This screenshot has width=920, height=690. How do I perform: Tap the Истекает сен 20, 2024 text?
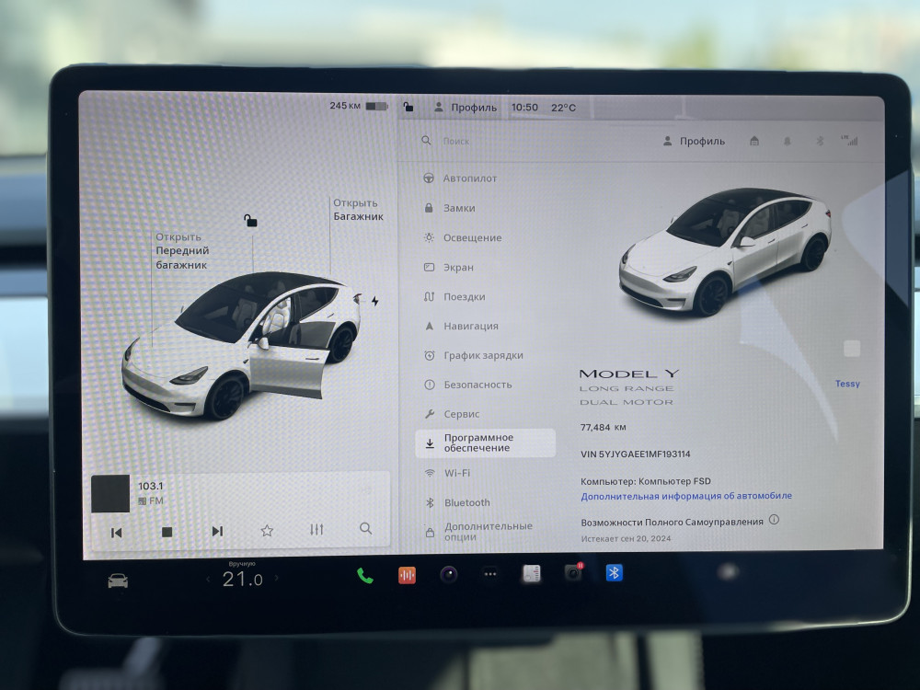pos(626,538)
